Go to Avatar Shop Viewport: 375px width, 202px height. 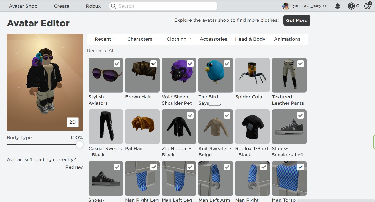coord(23,6)
